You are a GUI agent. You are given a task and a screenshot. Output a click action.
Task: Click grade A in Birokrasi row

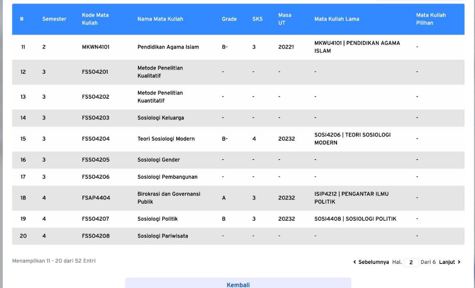[x=224, y=198]
